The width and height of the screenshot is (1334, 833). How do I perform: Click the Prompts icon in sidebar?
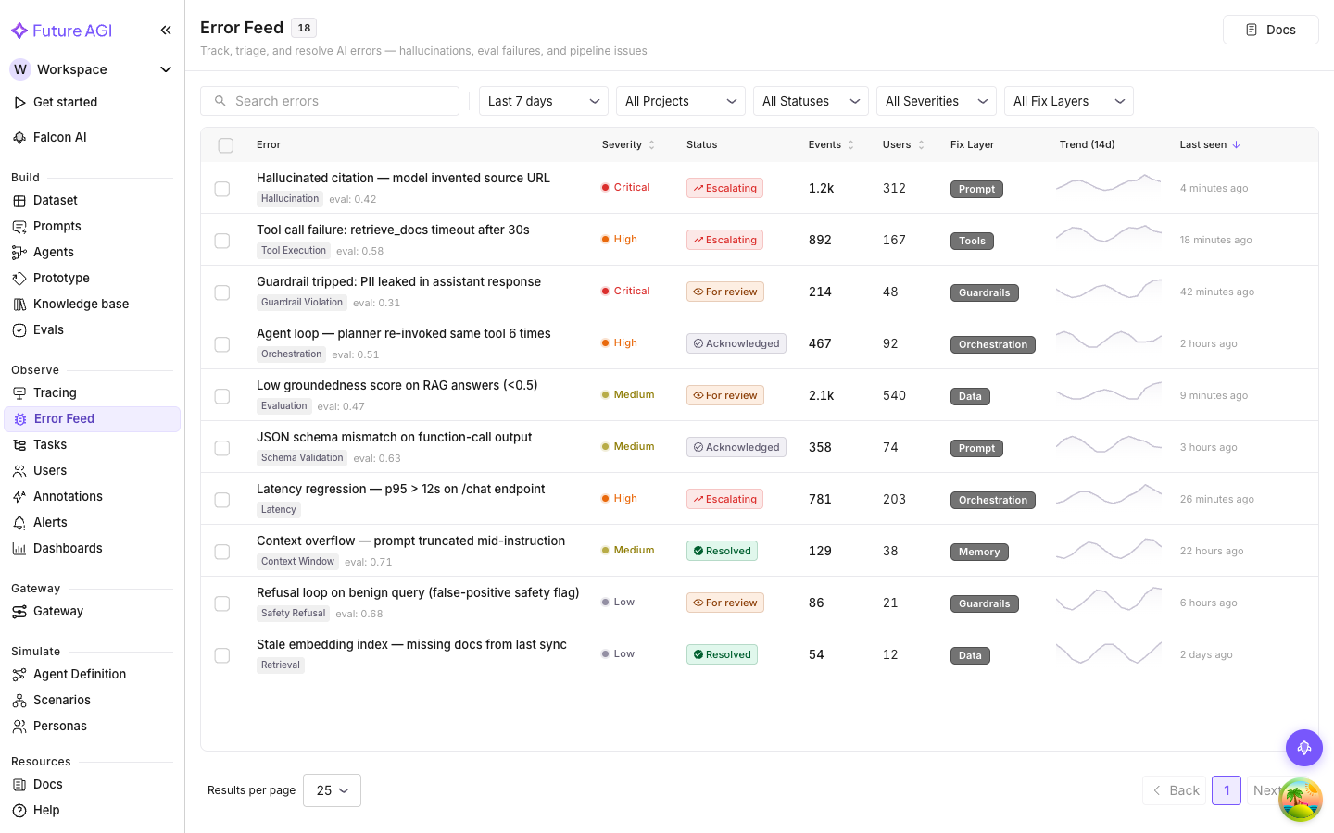[19, 227]
